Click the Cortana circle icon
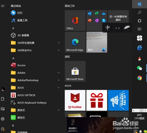 (x=139, y=21)
